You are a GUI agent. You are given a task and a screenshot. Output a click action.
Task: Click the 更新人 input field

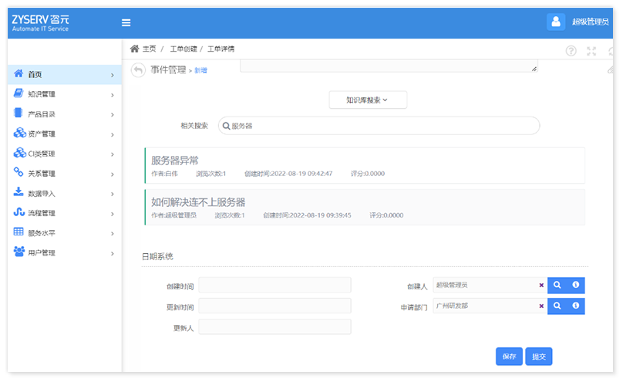coord(275,326)
